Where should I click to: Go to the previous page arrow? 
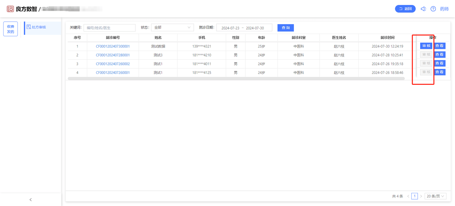pyautogui.click(x=408, y=196)
